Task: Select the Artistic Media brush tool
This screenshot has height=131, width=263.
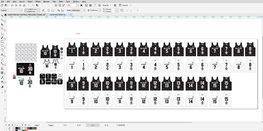Action: pyautogui.click(x=2, y=38)
